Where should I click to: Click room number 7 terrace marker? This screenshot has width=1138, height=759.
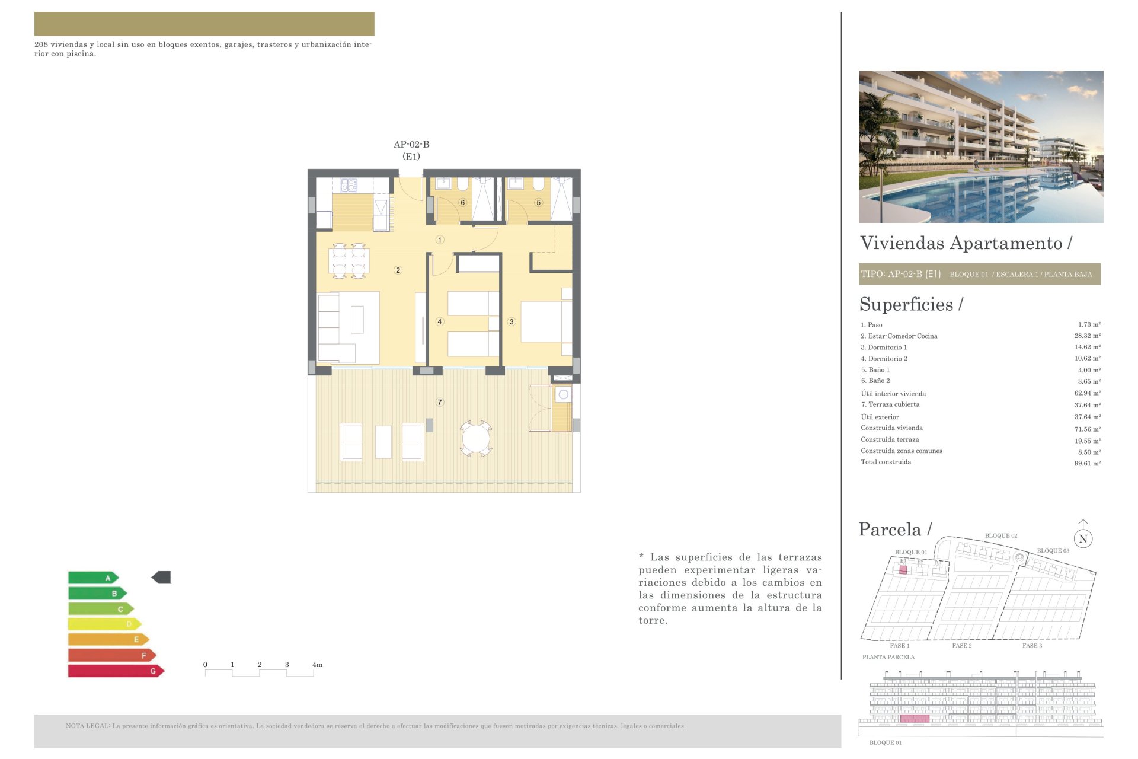point(440,402)
